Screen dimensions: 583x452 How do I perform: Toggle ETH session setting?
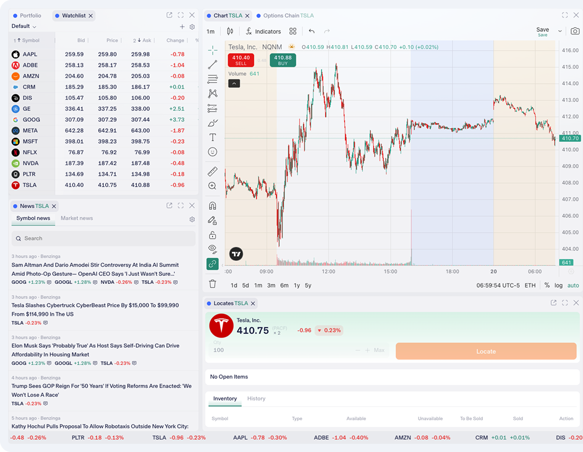[x=530, y=285]
